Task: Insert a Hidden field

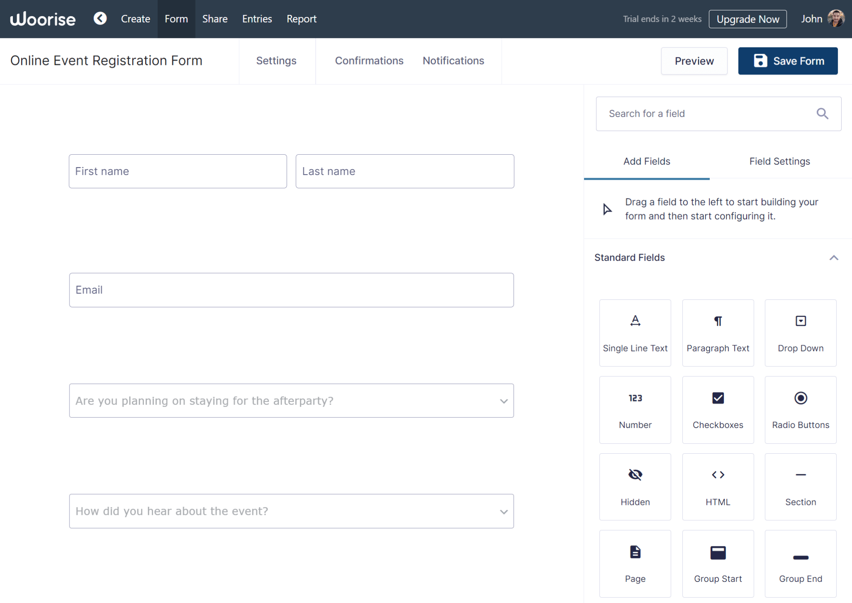Action: coord(634,487)
